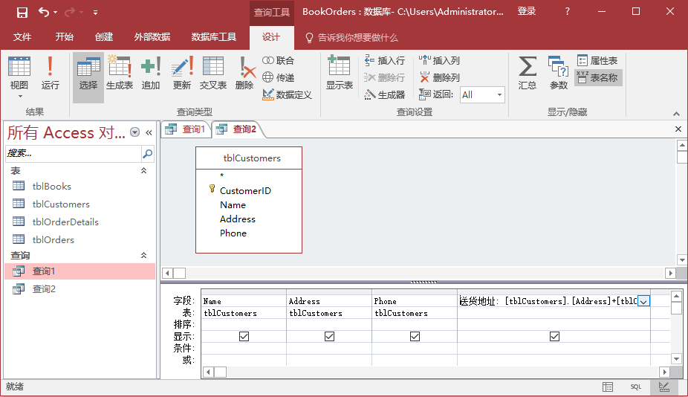Viewport: 688px width, 397px height.
Task: Uncheck the show checkbox under Name field
Action: (x=244, y=337)
